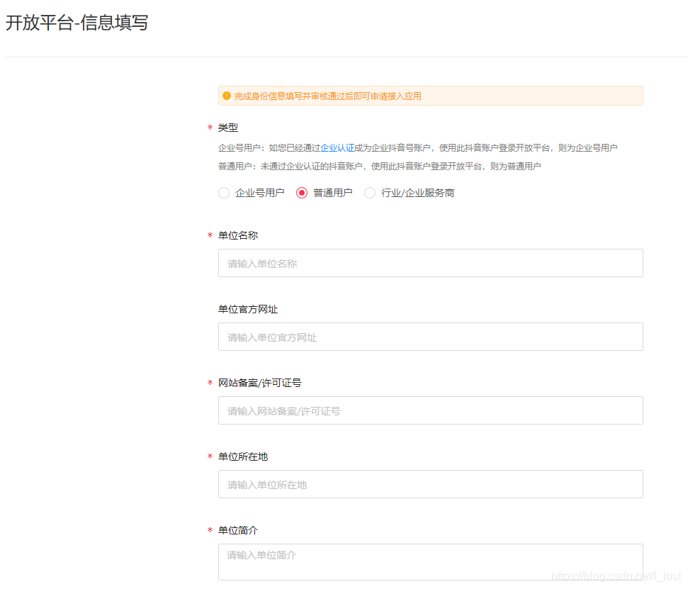Focus the 单位简介 text area
This screenshot has width=688, height=589.
pos(430,561)
